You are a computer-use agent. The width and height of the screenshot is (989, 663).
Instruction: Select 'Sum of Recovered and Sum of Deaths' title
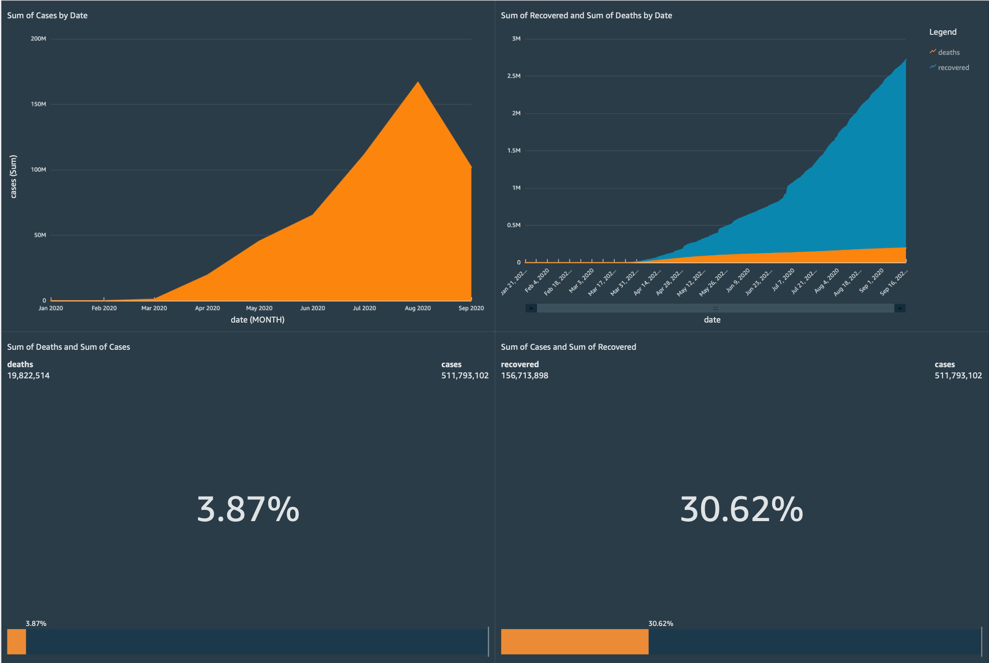pos(586,16)
